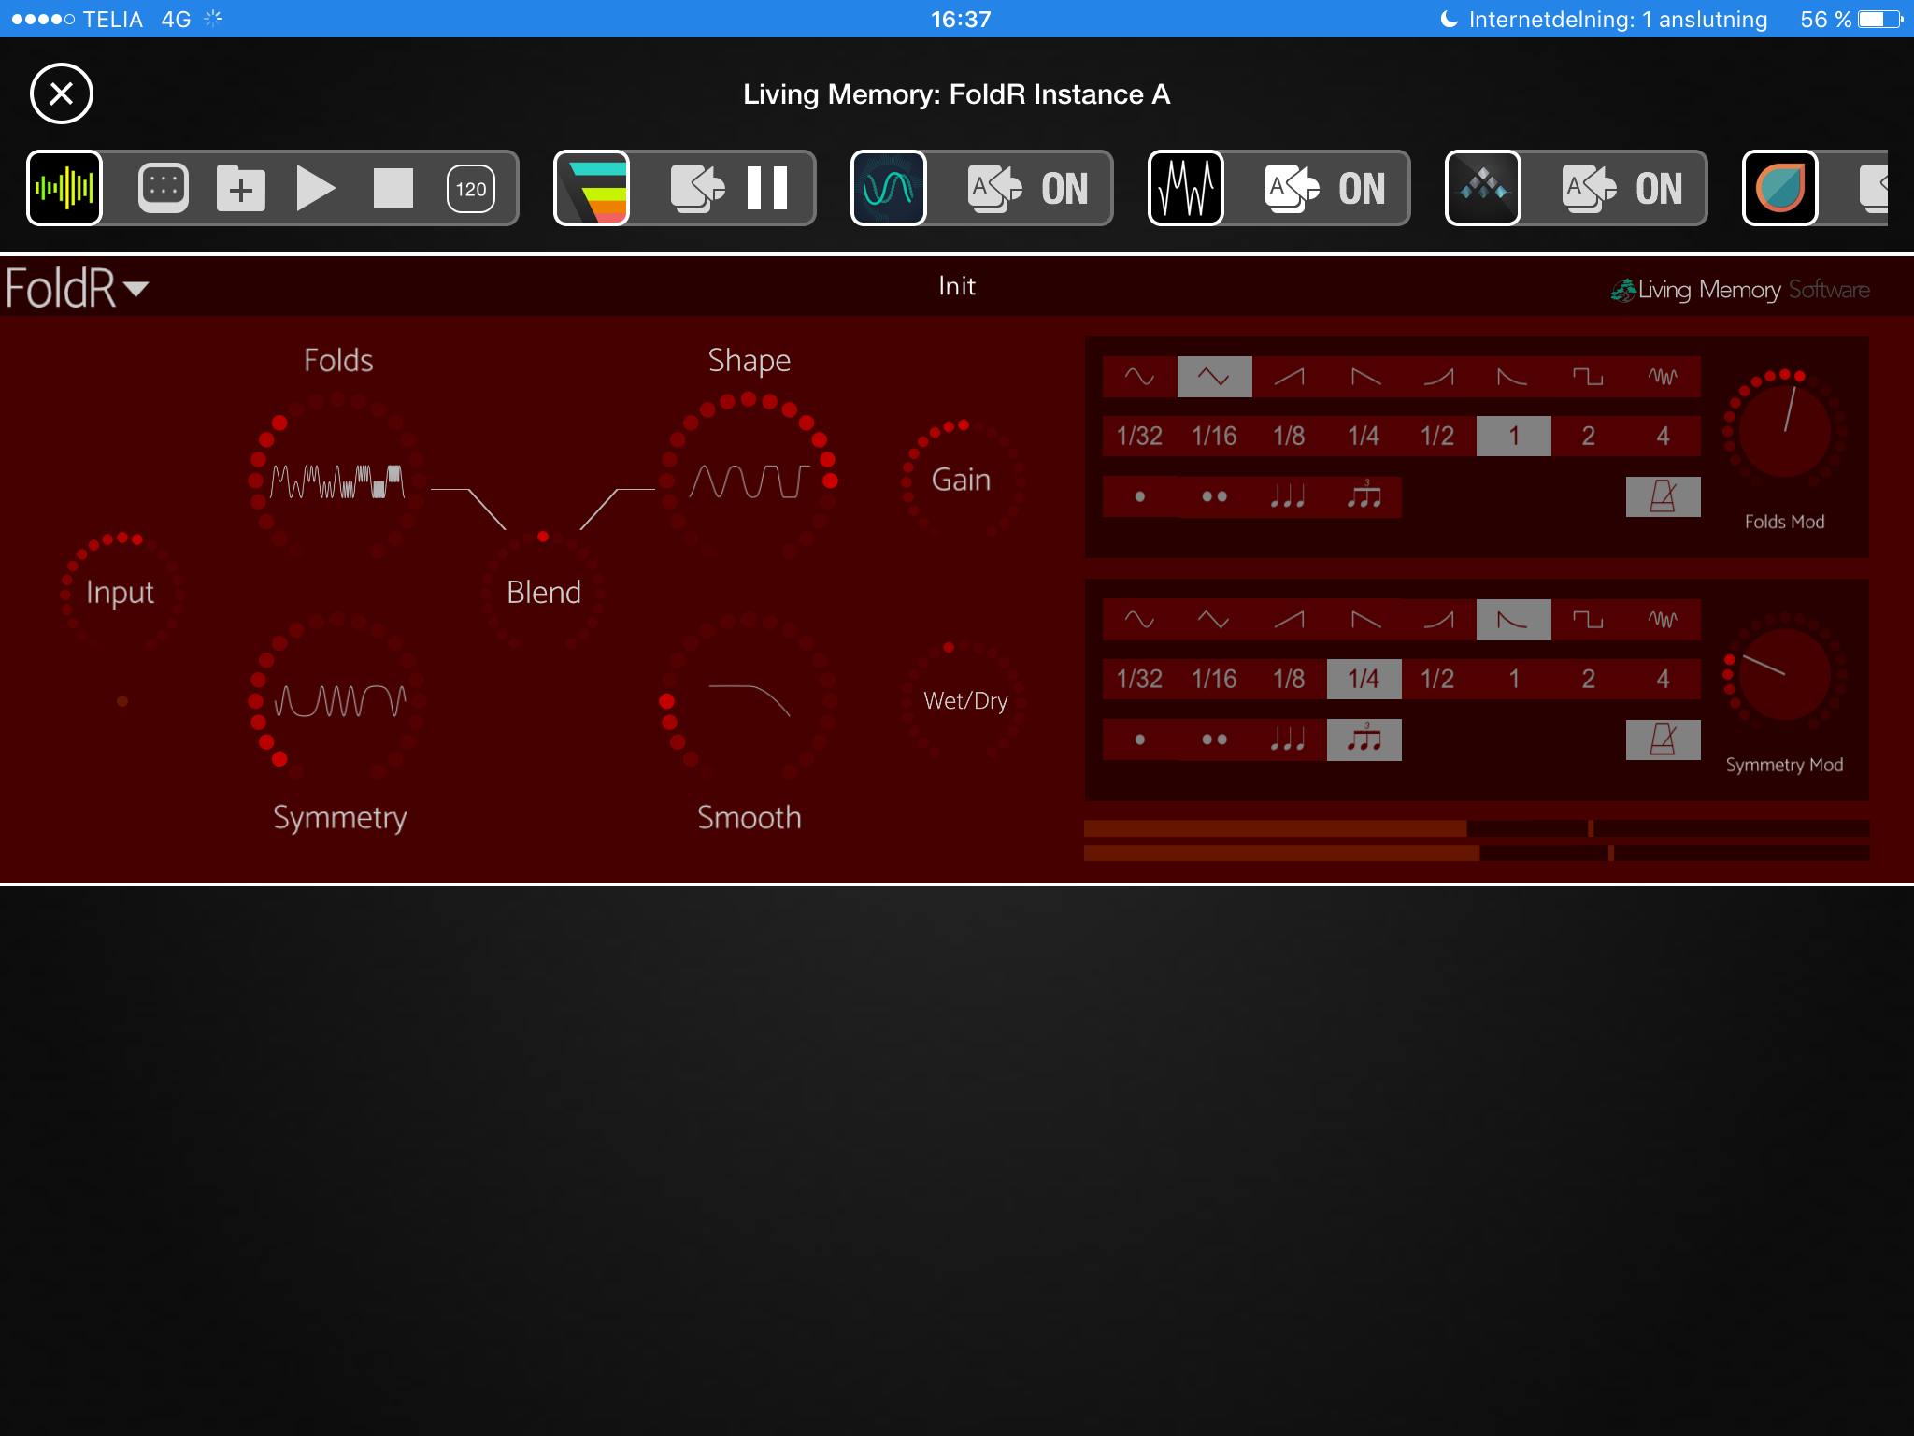
Task: Open the 120 tempo setting
Action: (x=471, y=188)
